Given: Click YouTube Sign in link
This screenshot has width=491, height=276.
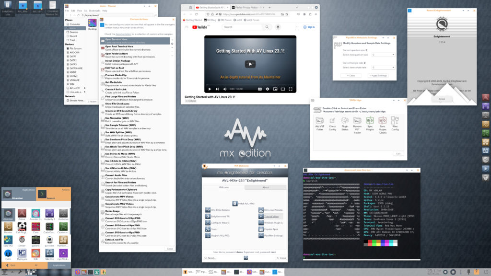Looking at the screenshot, I should tap(309, 27).
